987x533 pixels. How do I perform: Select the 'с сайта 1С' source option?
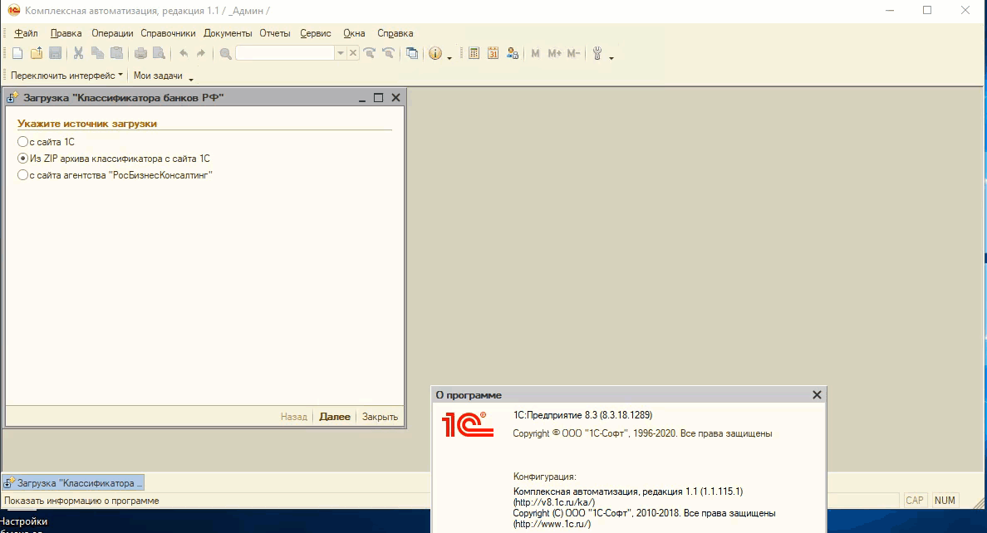(x=46, y=142)
